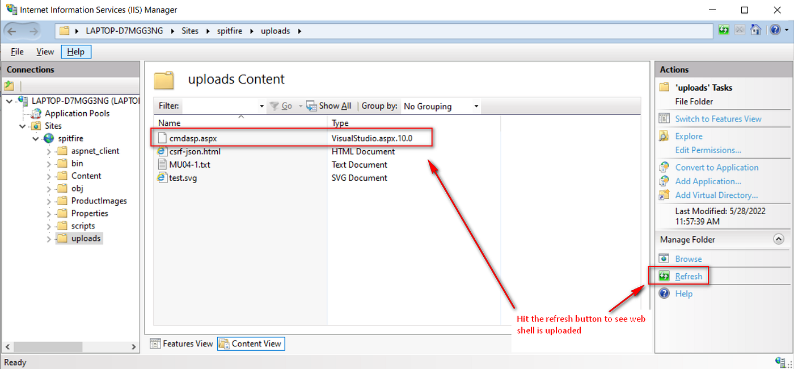
Task: Collapse the spitfire site node
Action: tap(35, 138)
